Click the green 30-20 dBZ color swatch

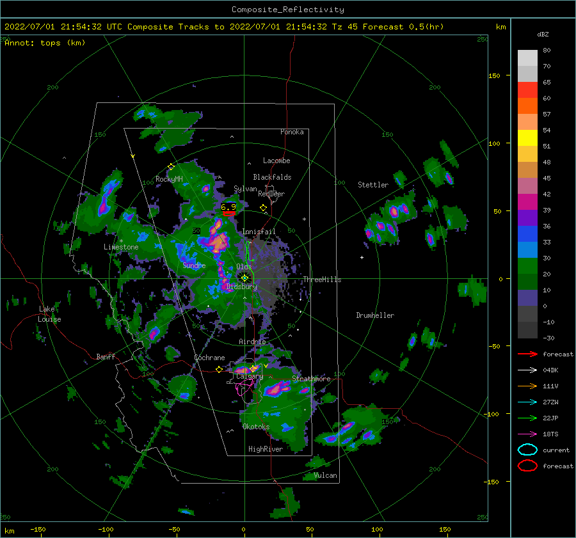pyautogui.click(x=527, y=266)
